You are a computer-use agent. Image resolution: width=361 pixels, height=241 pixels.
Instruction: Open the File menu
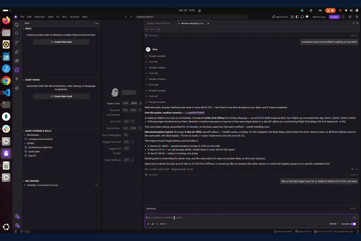(22, 17)
